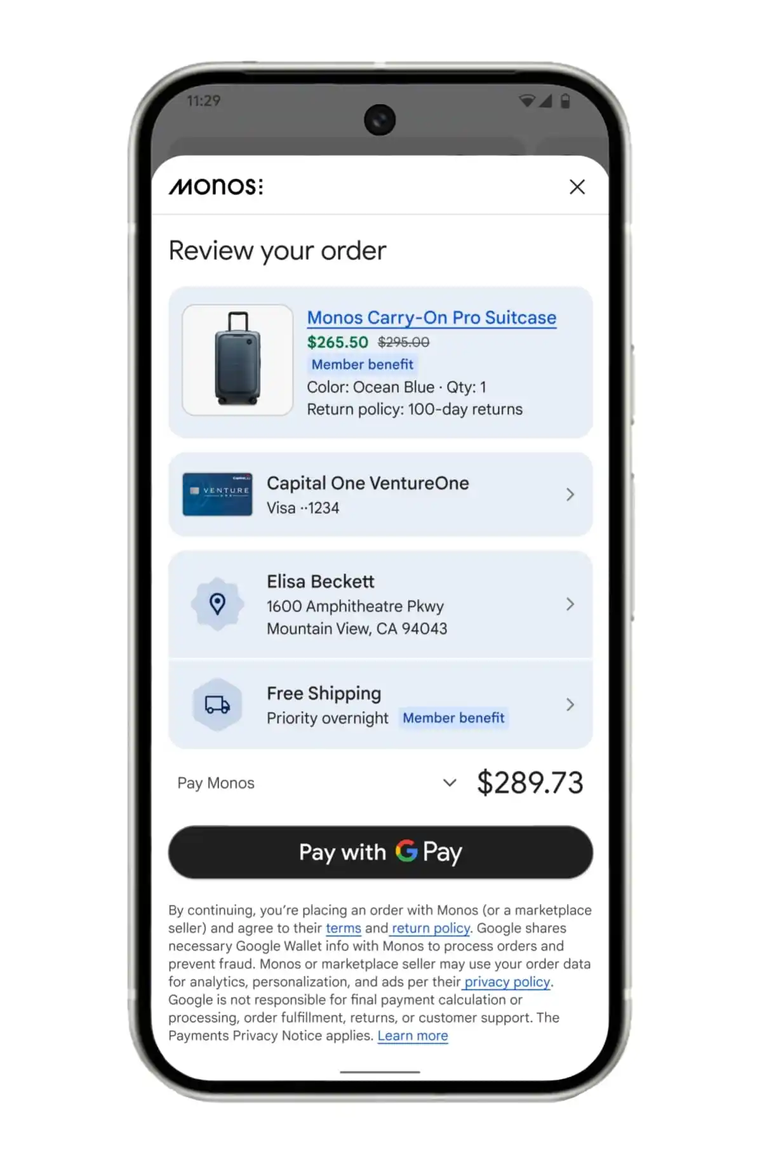Open the terms link
The image size is (762, 1162).
point(344,928)
